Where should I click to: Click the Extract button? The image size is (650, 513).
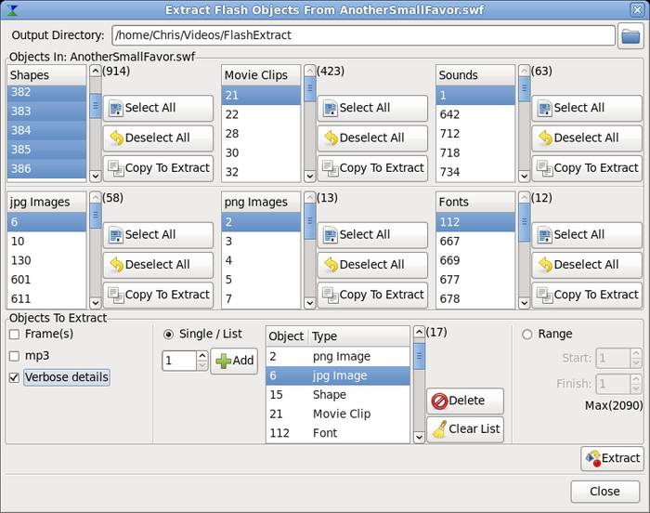611,458
